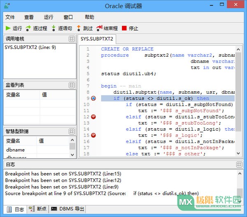Click log entry for breakpoint set Line:15
Viewport: 247px width, 217px height.
click(63, 174)
